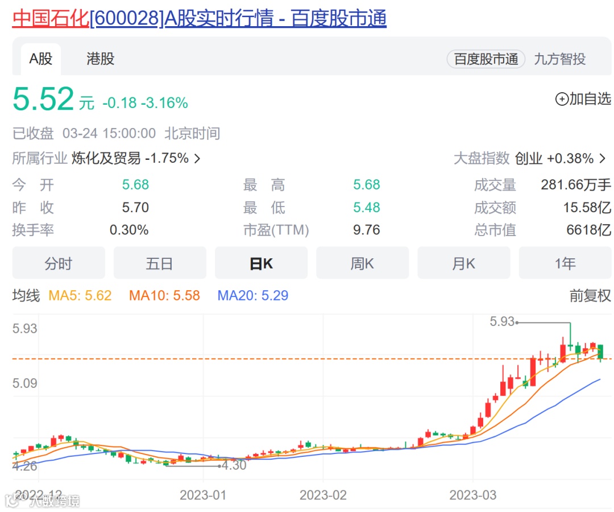614x512 pixels.
Task: Click the 换手率 value 0.30%
Action: 129,230
